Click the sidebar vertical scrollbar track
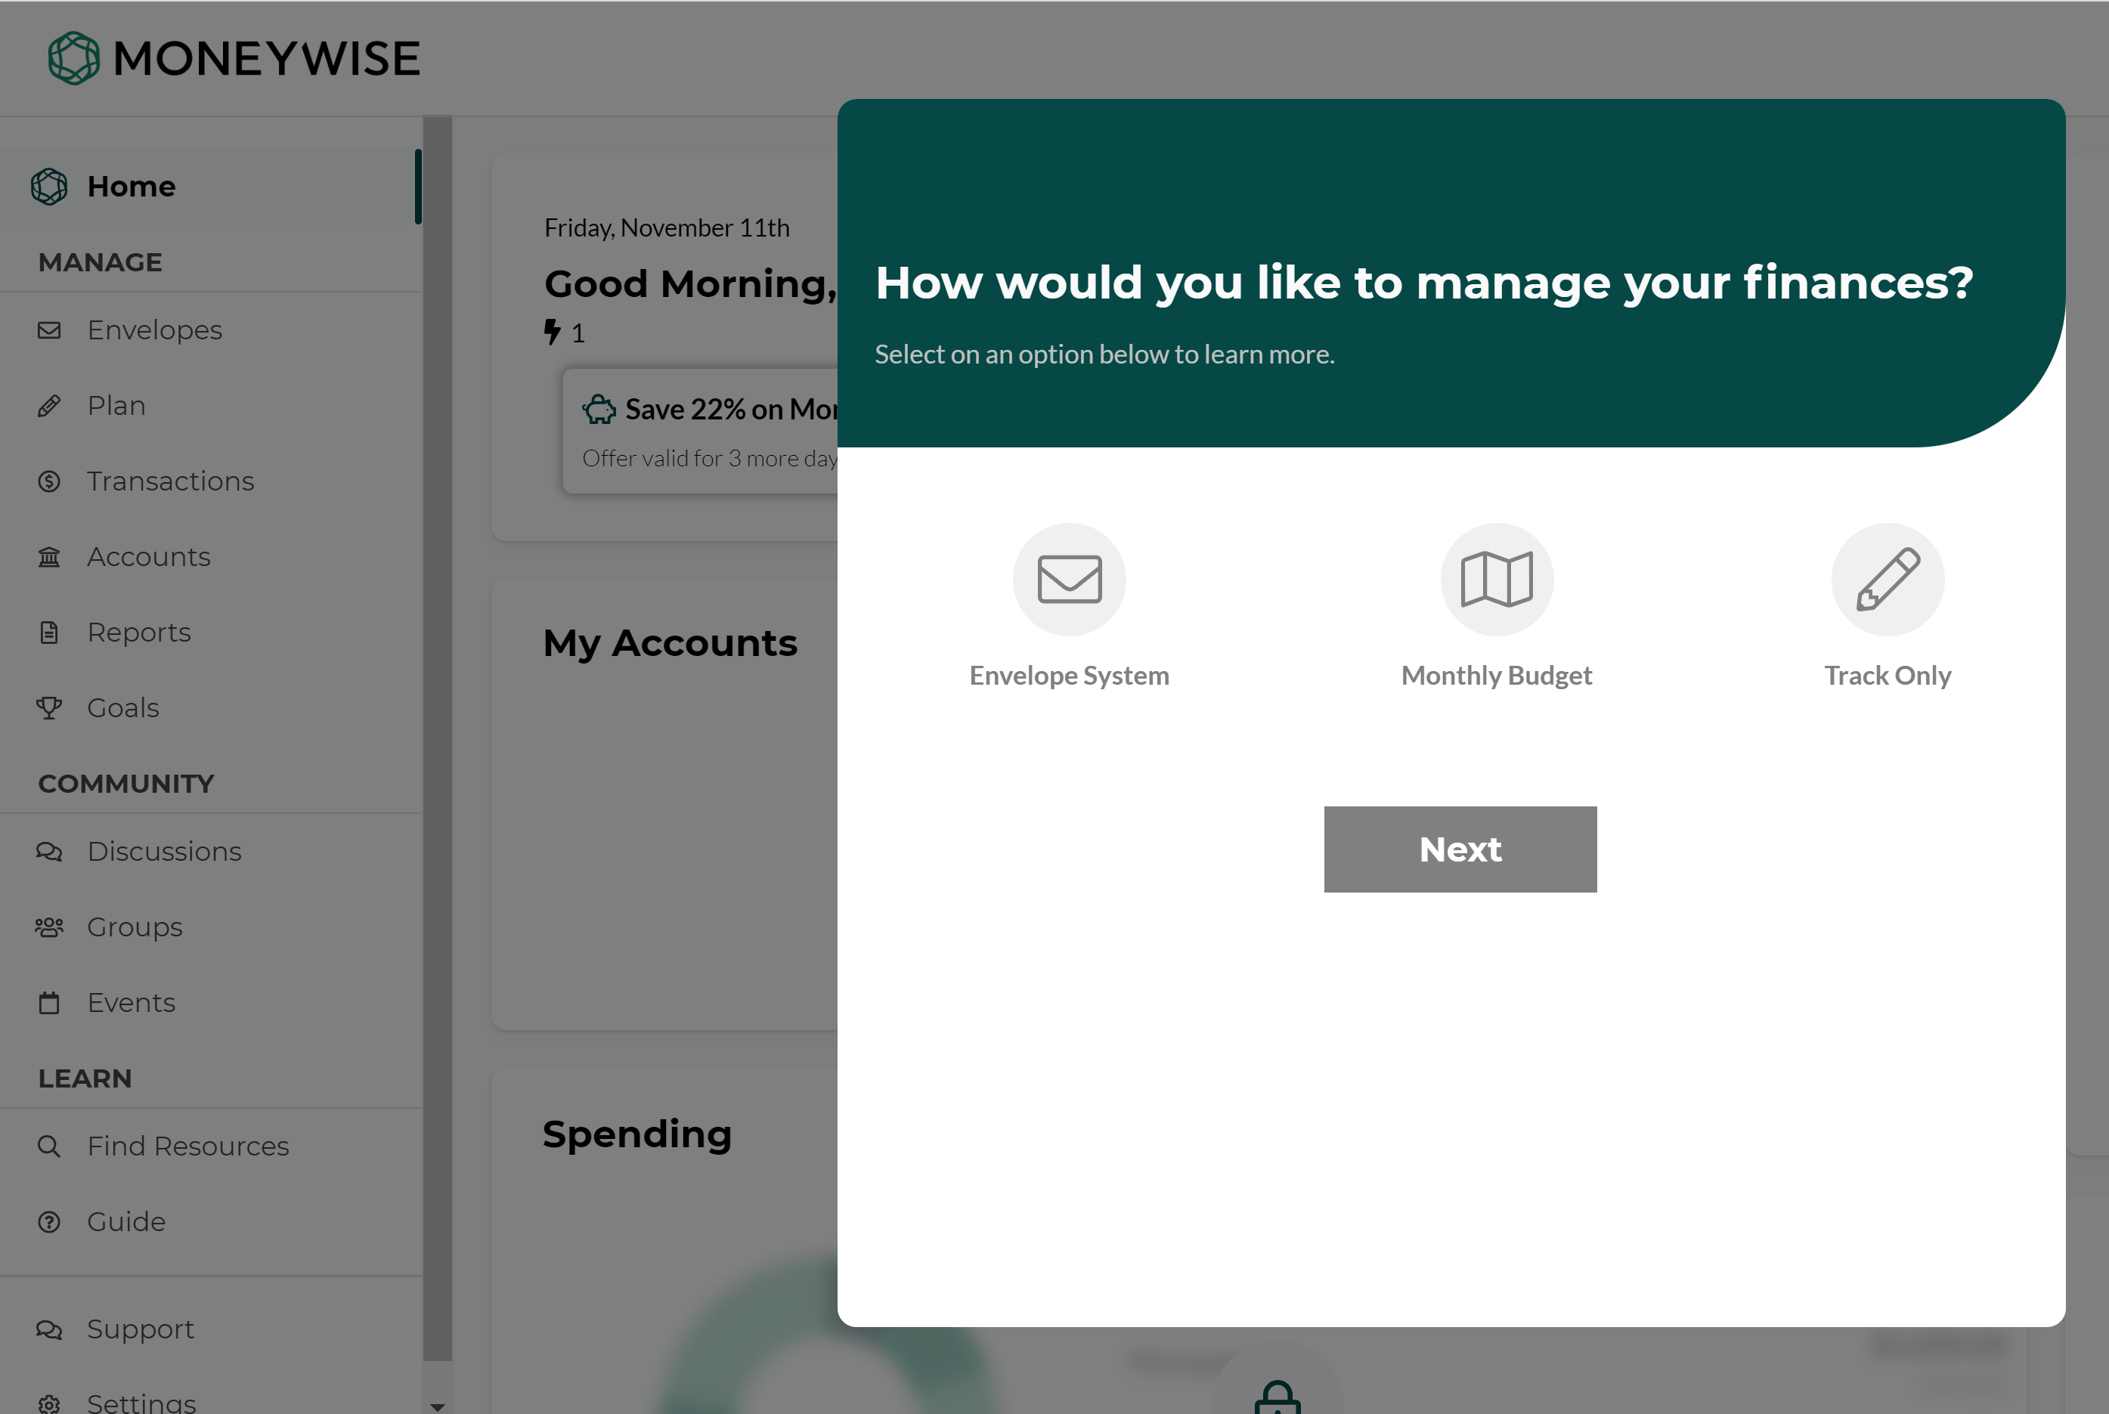Image resolution: width=2109 pixels, height=1414 pixels. (438, 739)
